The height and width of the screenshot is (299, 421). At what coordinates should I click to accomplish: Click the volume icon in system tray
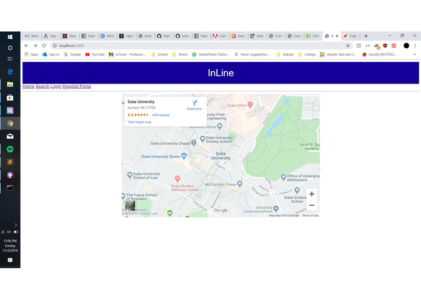pyautogui.click(x=9, y=232)
